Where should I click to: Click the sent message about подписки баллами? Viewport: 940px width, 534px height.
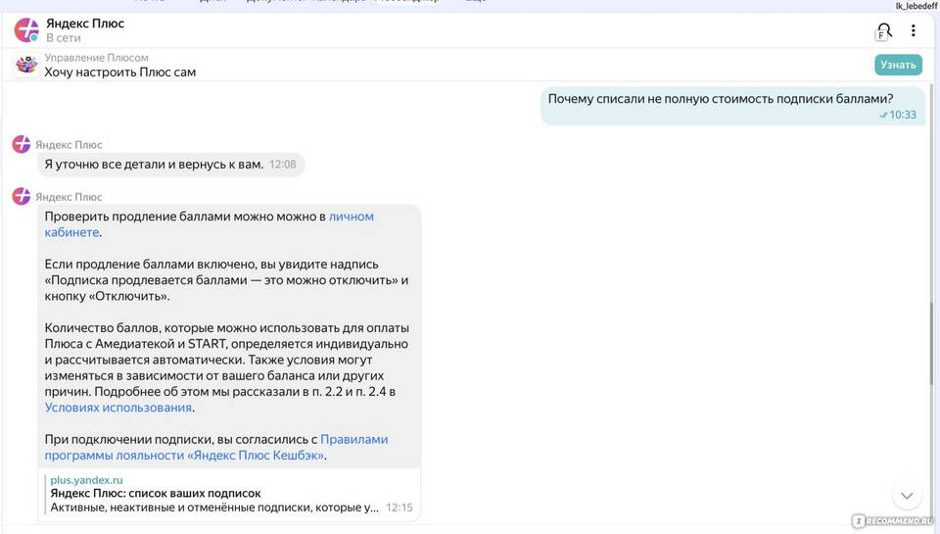coord(732,106)
